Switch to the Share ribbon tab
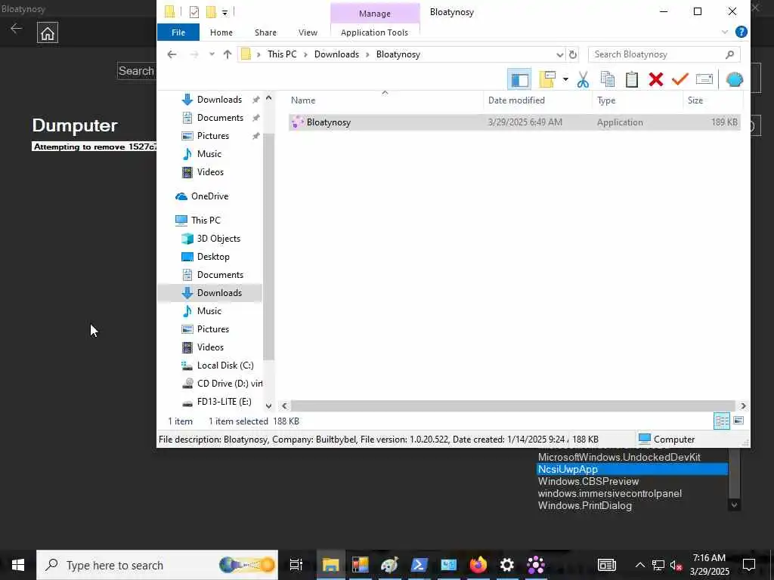This screenshot has width=774, height=580. point(265,32)
